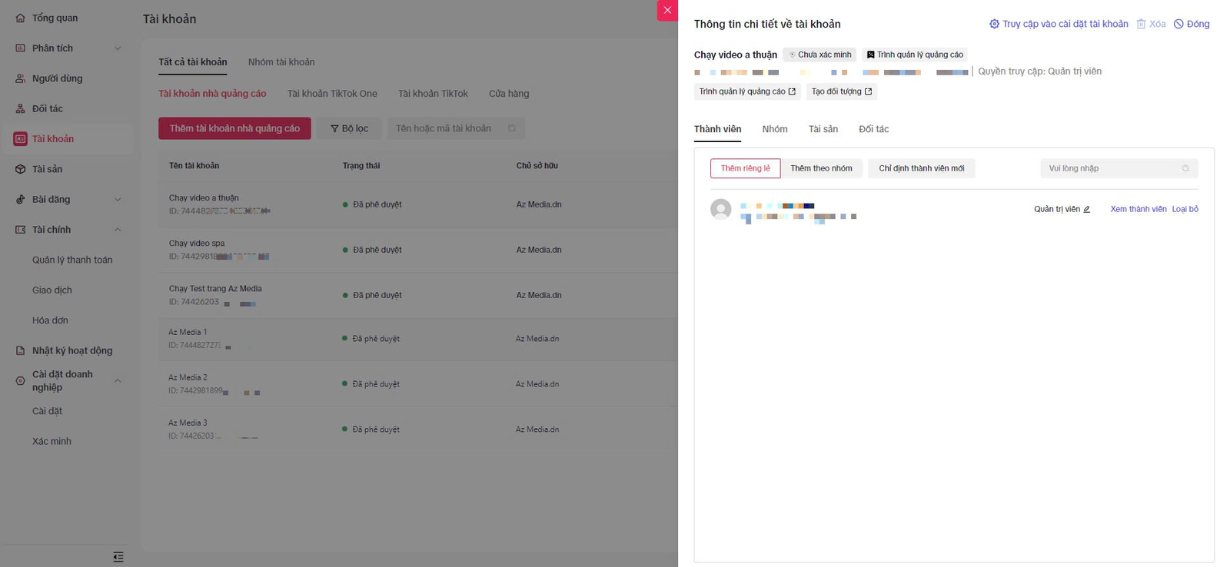Click the pencil icon beside Quản trị viên

[x=1086, y=210]
